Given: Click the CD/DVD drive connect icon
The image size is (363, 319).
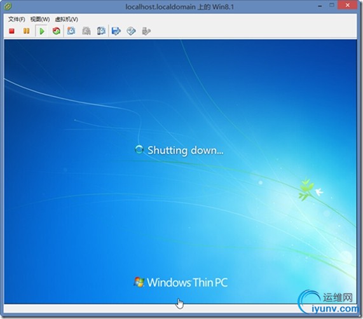Looking at the screenshot, I should click(x=131, y=31).
